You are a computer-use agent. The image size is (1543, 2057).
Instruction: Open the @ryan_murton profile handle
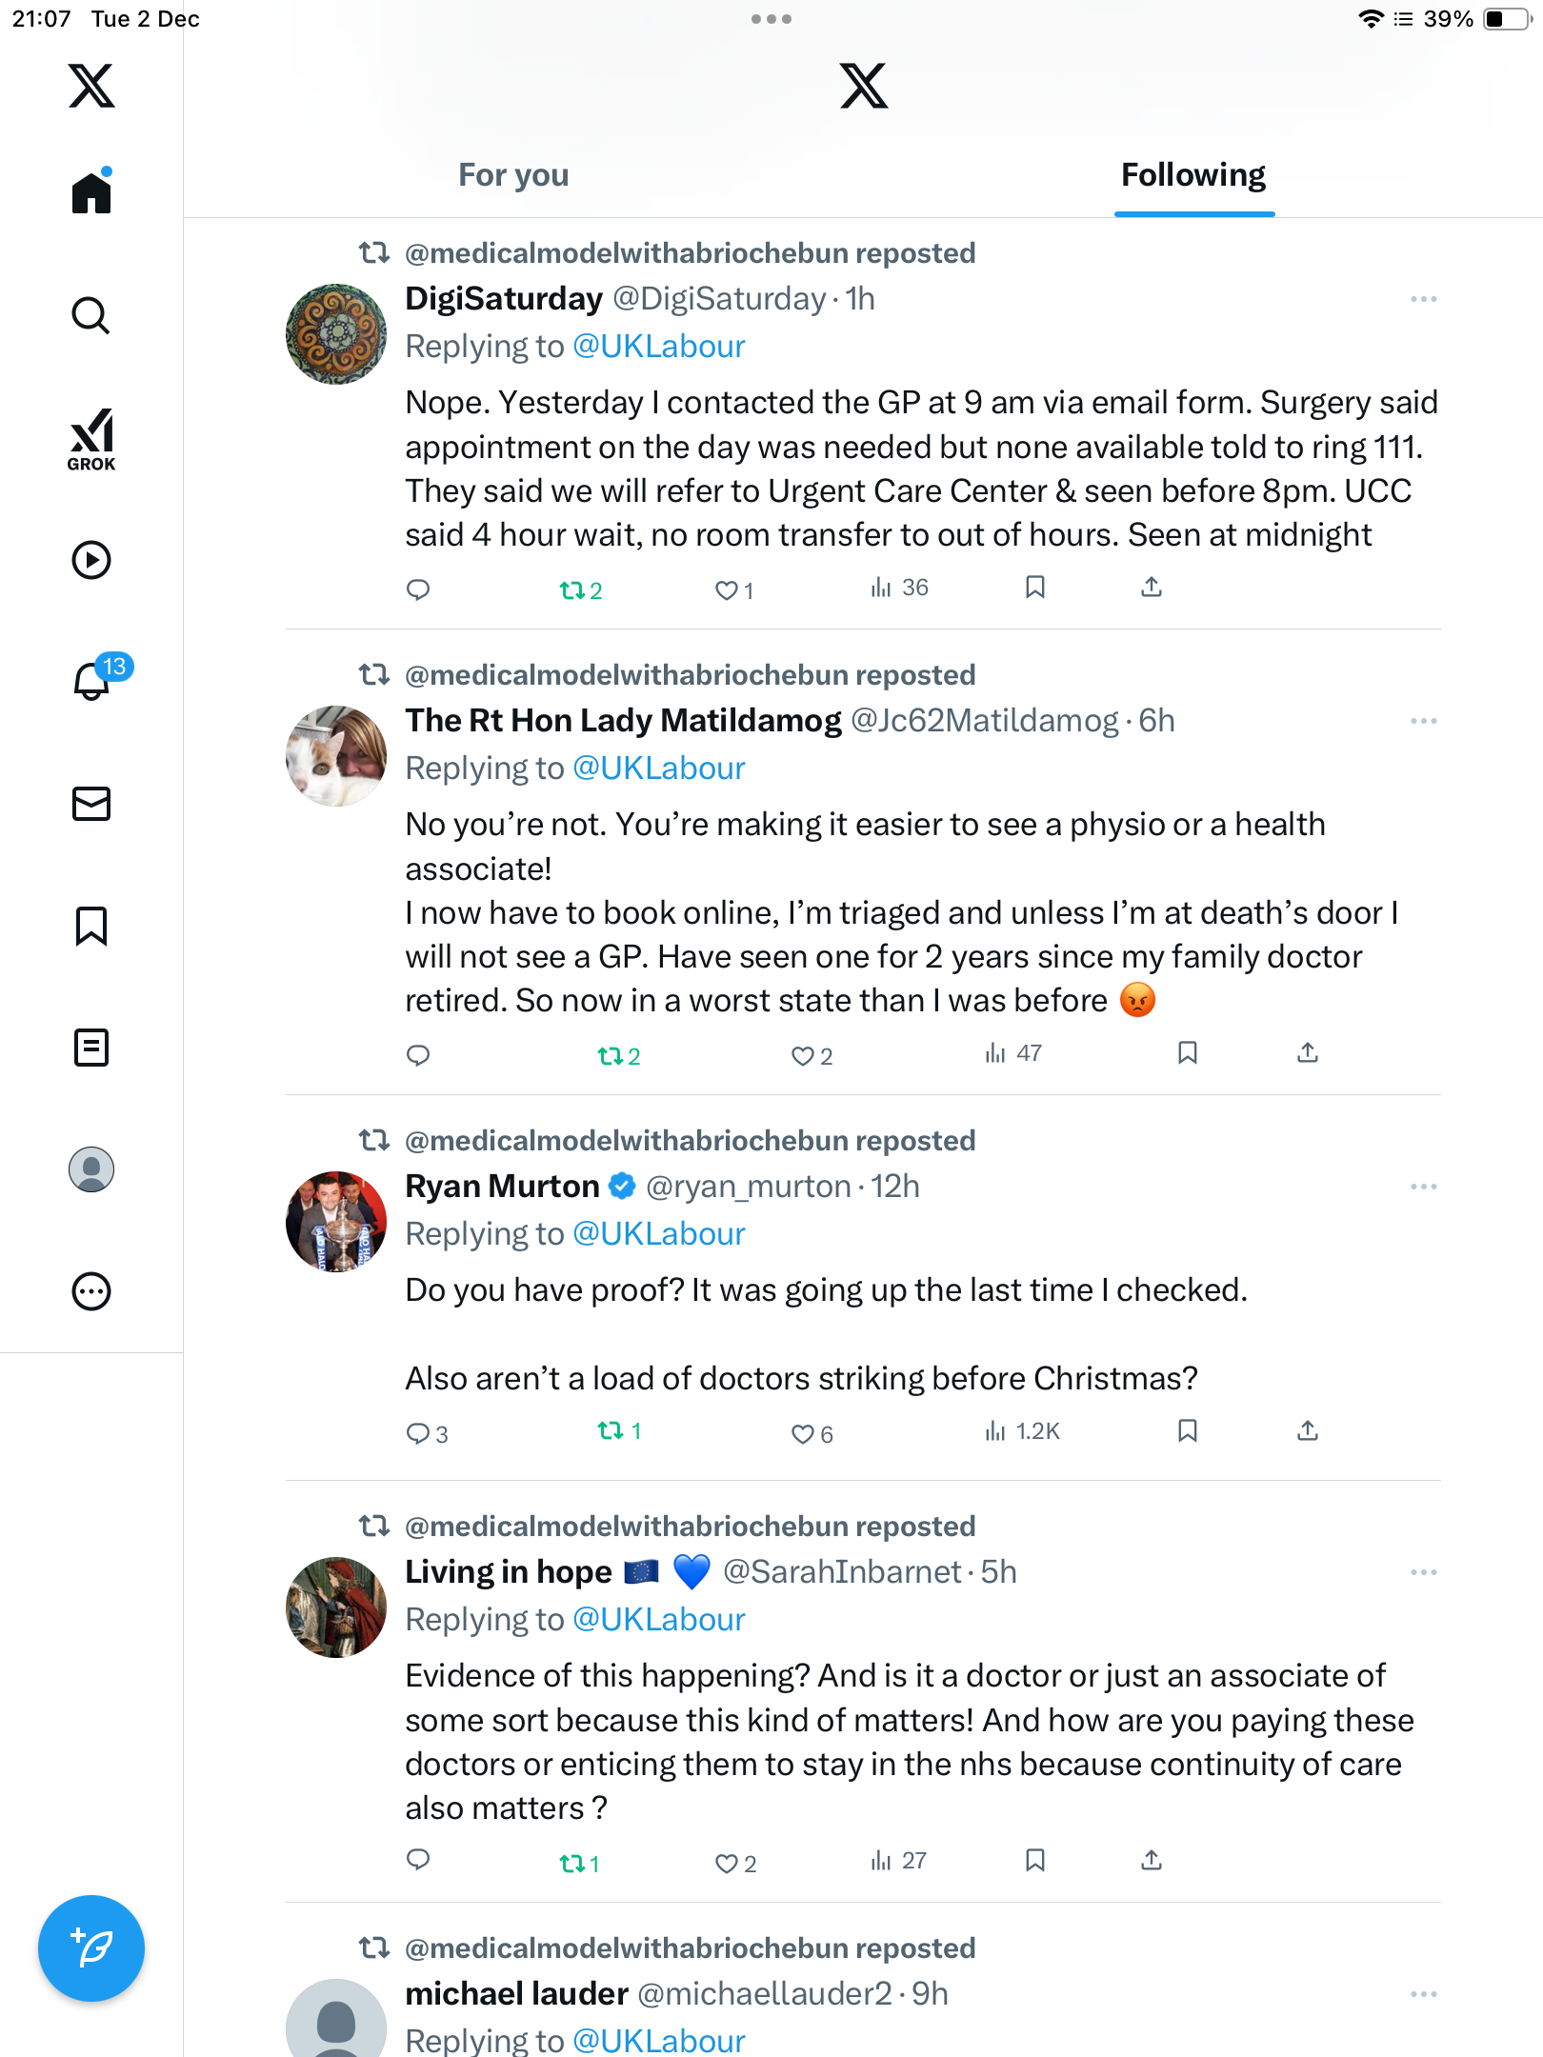(748, 1187)
